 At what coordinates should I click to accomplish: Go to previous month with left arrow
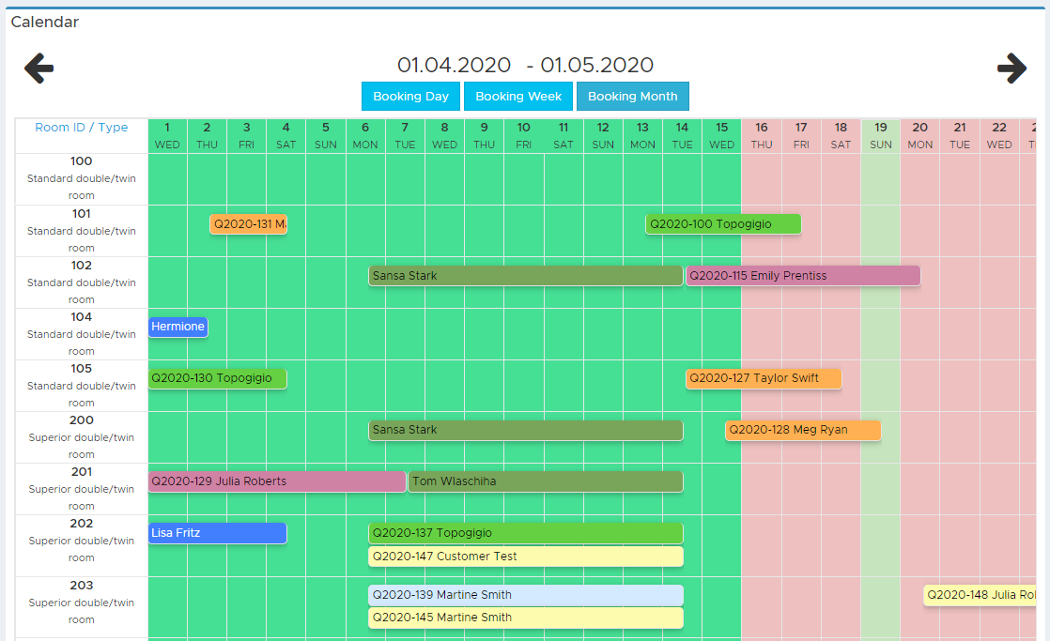click(x=39, y=69)
